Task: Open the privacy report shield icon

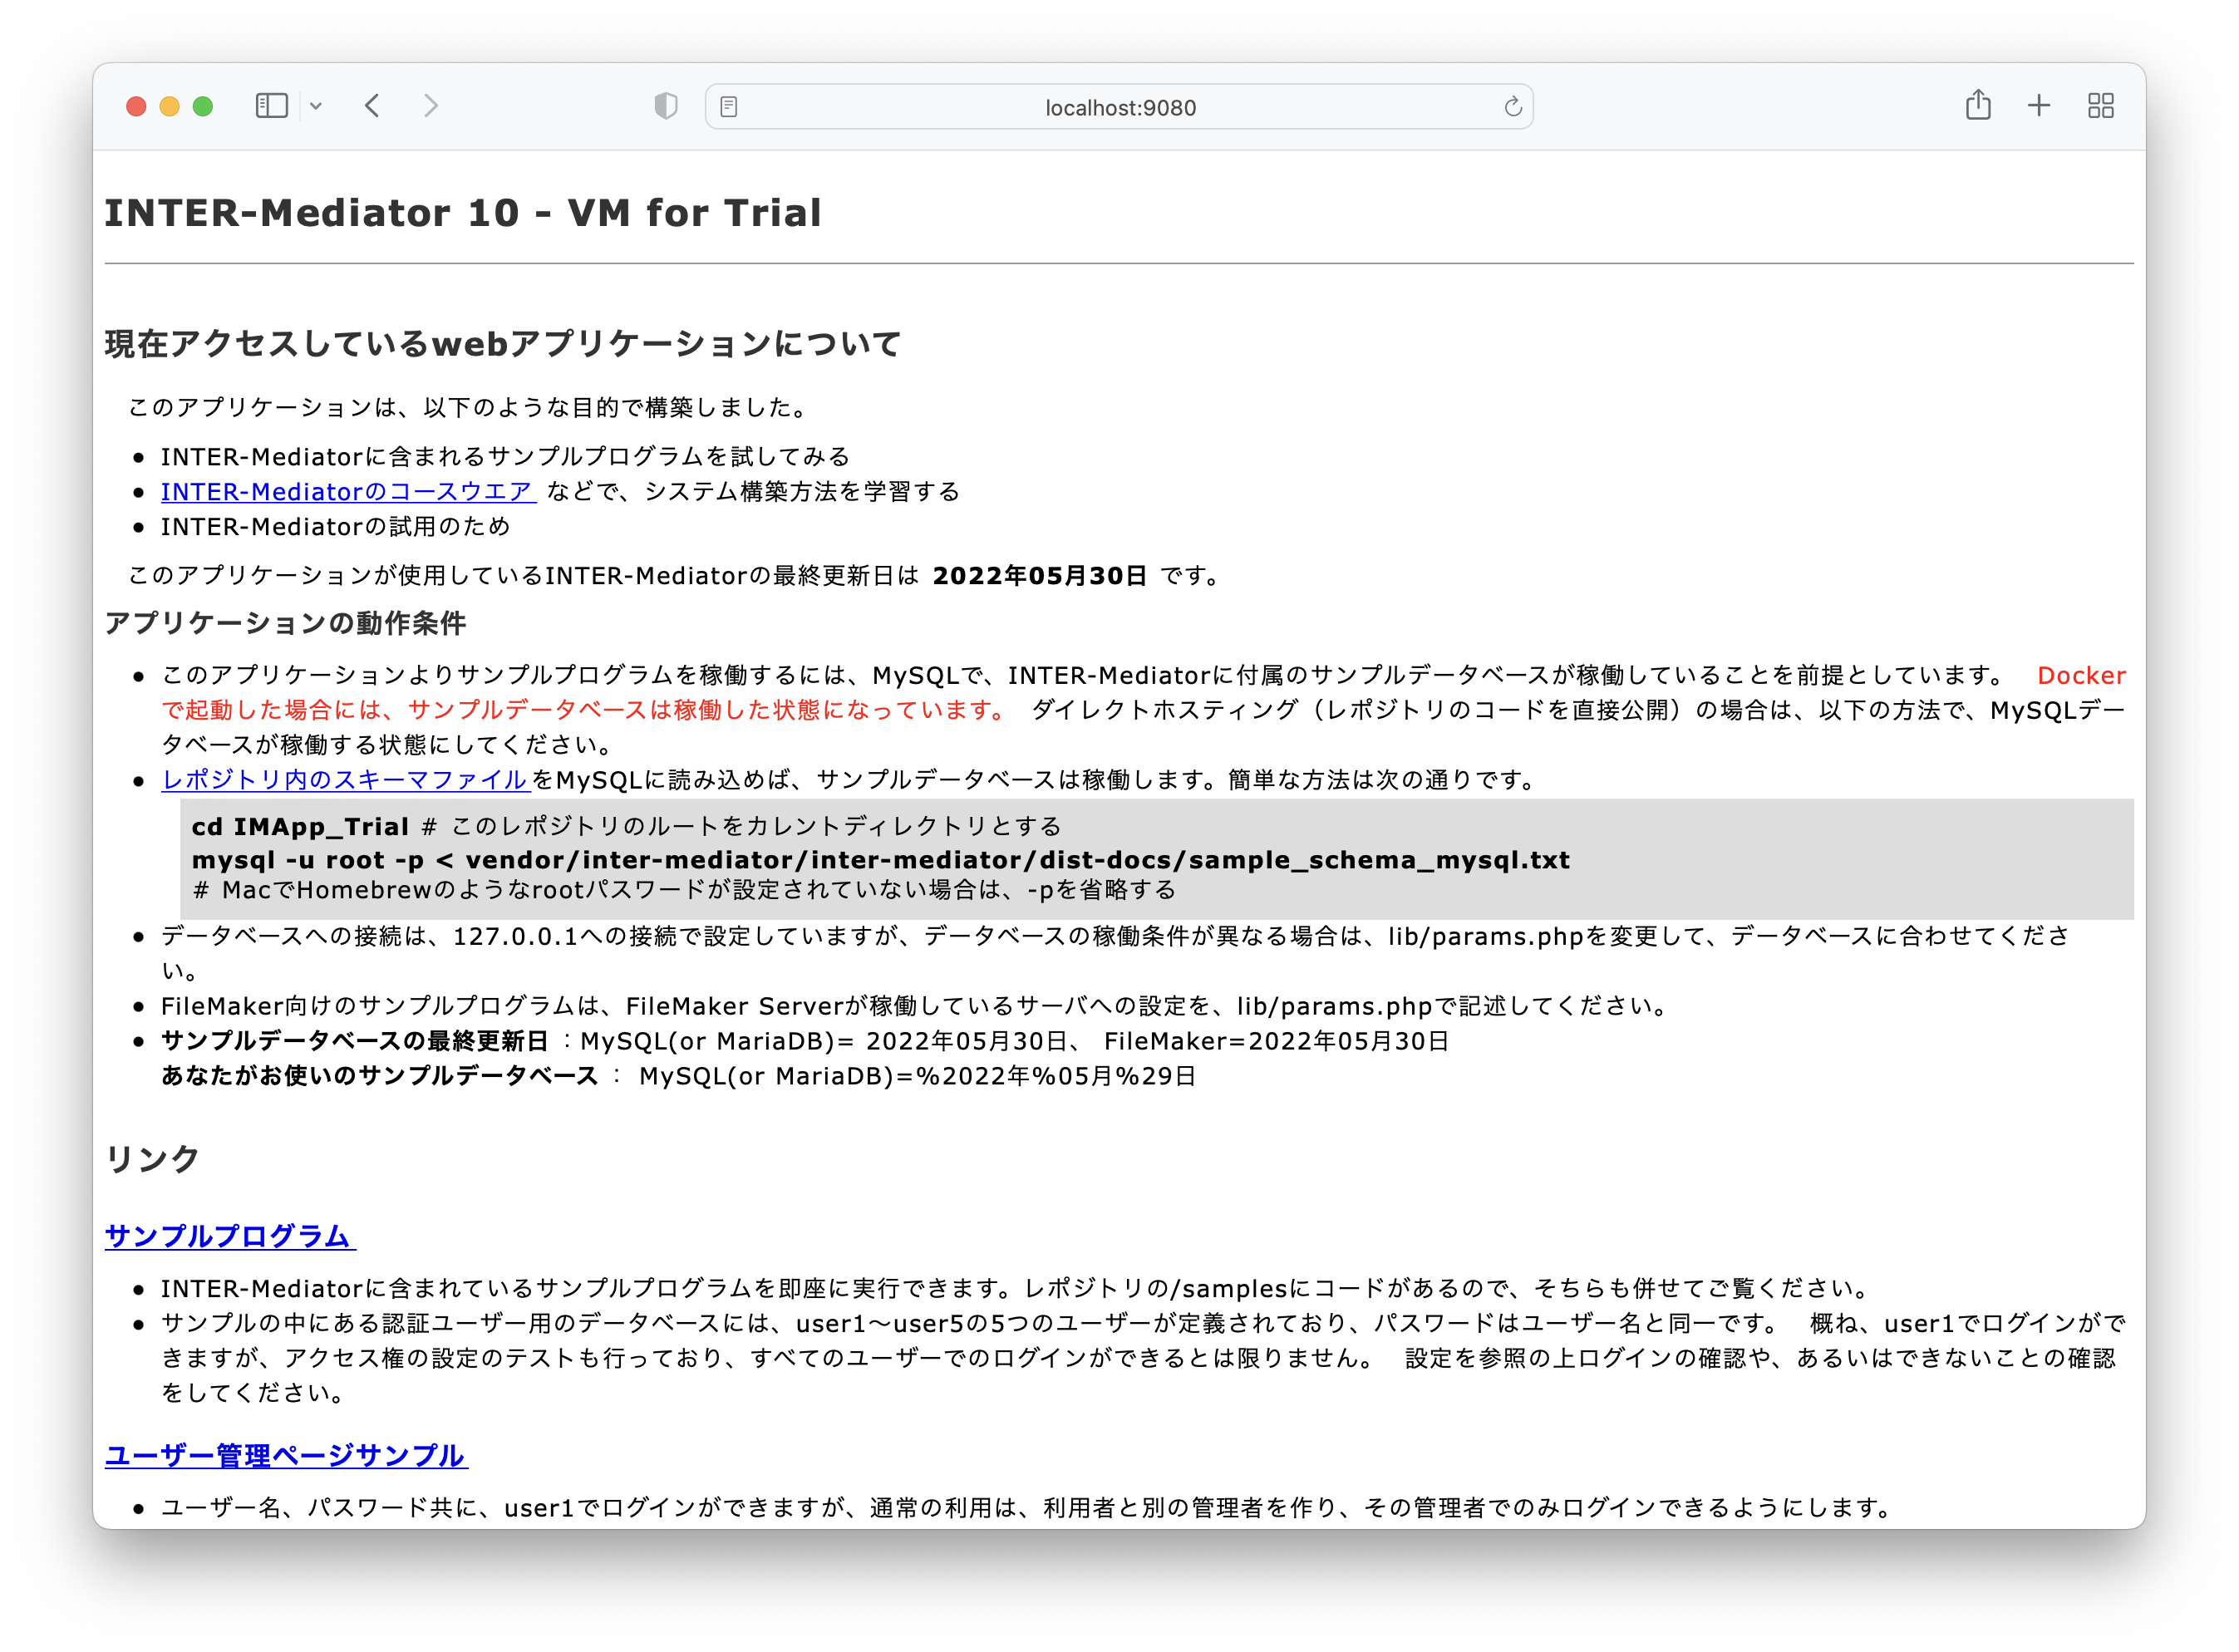Action: click(666, 106)
